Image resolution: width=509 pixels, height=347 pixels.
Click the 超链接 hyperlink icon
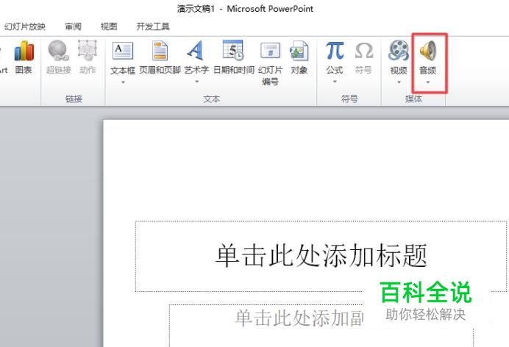click(58, 51)
